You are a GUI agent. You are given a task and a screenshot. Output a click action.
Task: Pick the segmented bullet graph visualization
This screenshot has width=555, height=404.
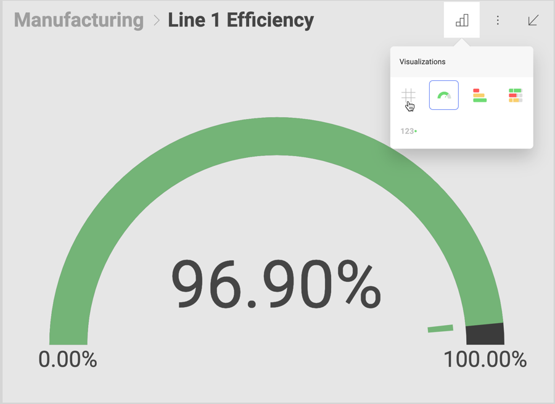[516, 95]
